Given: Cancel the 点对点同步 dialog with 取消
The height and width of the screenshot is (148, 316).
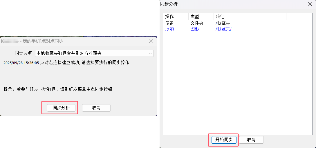Looking at the screenshot, I should pyautogui.click(x=96, y=108).
